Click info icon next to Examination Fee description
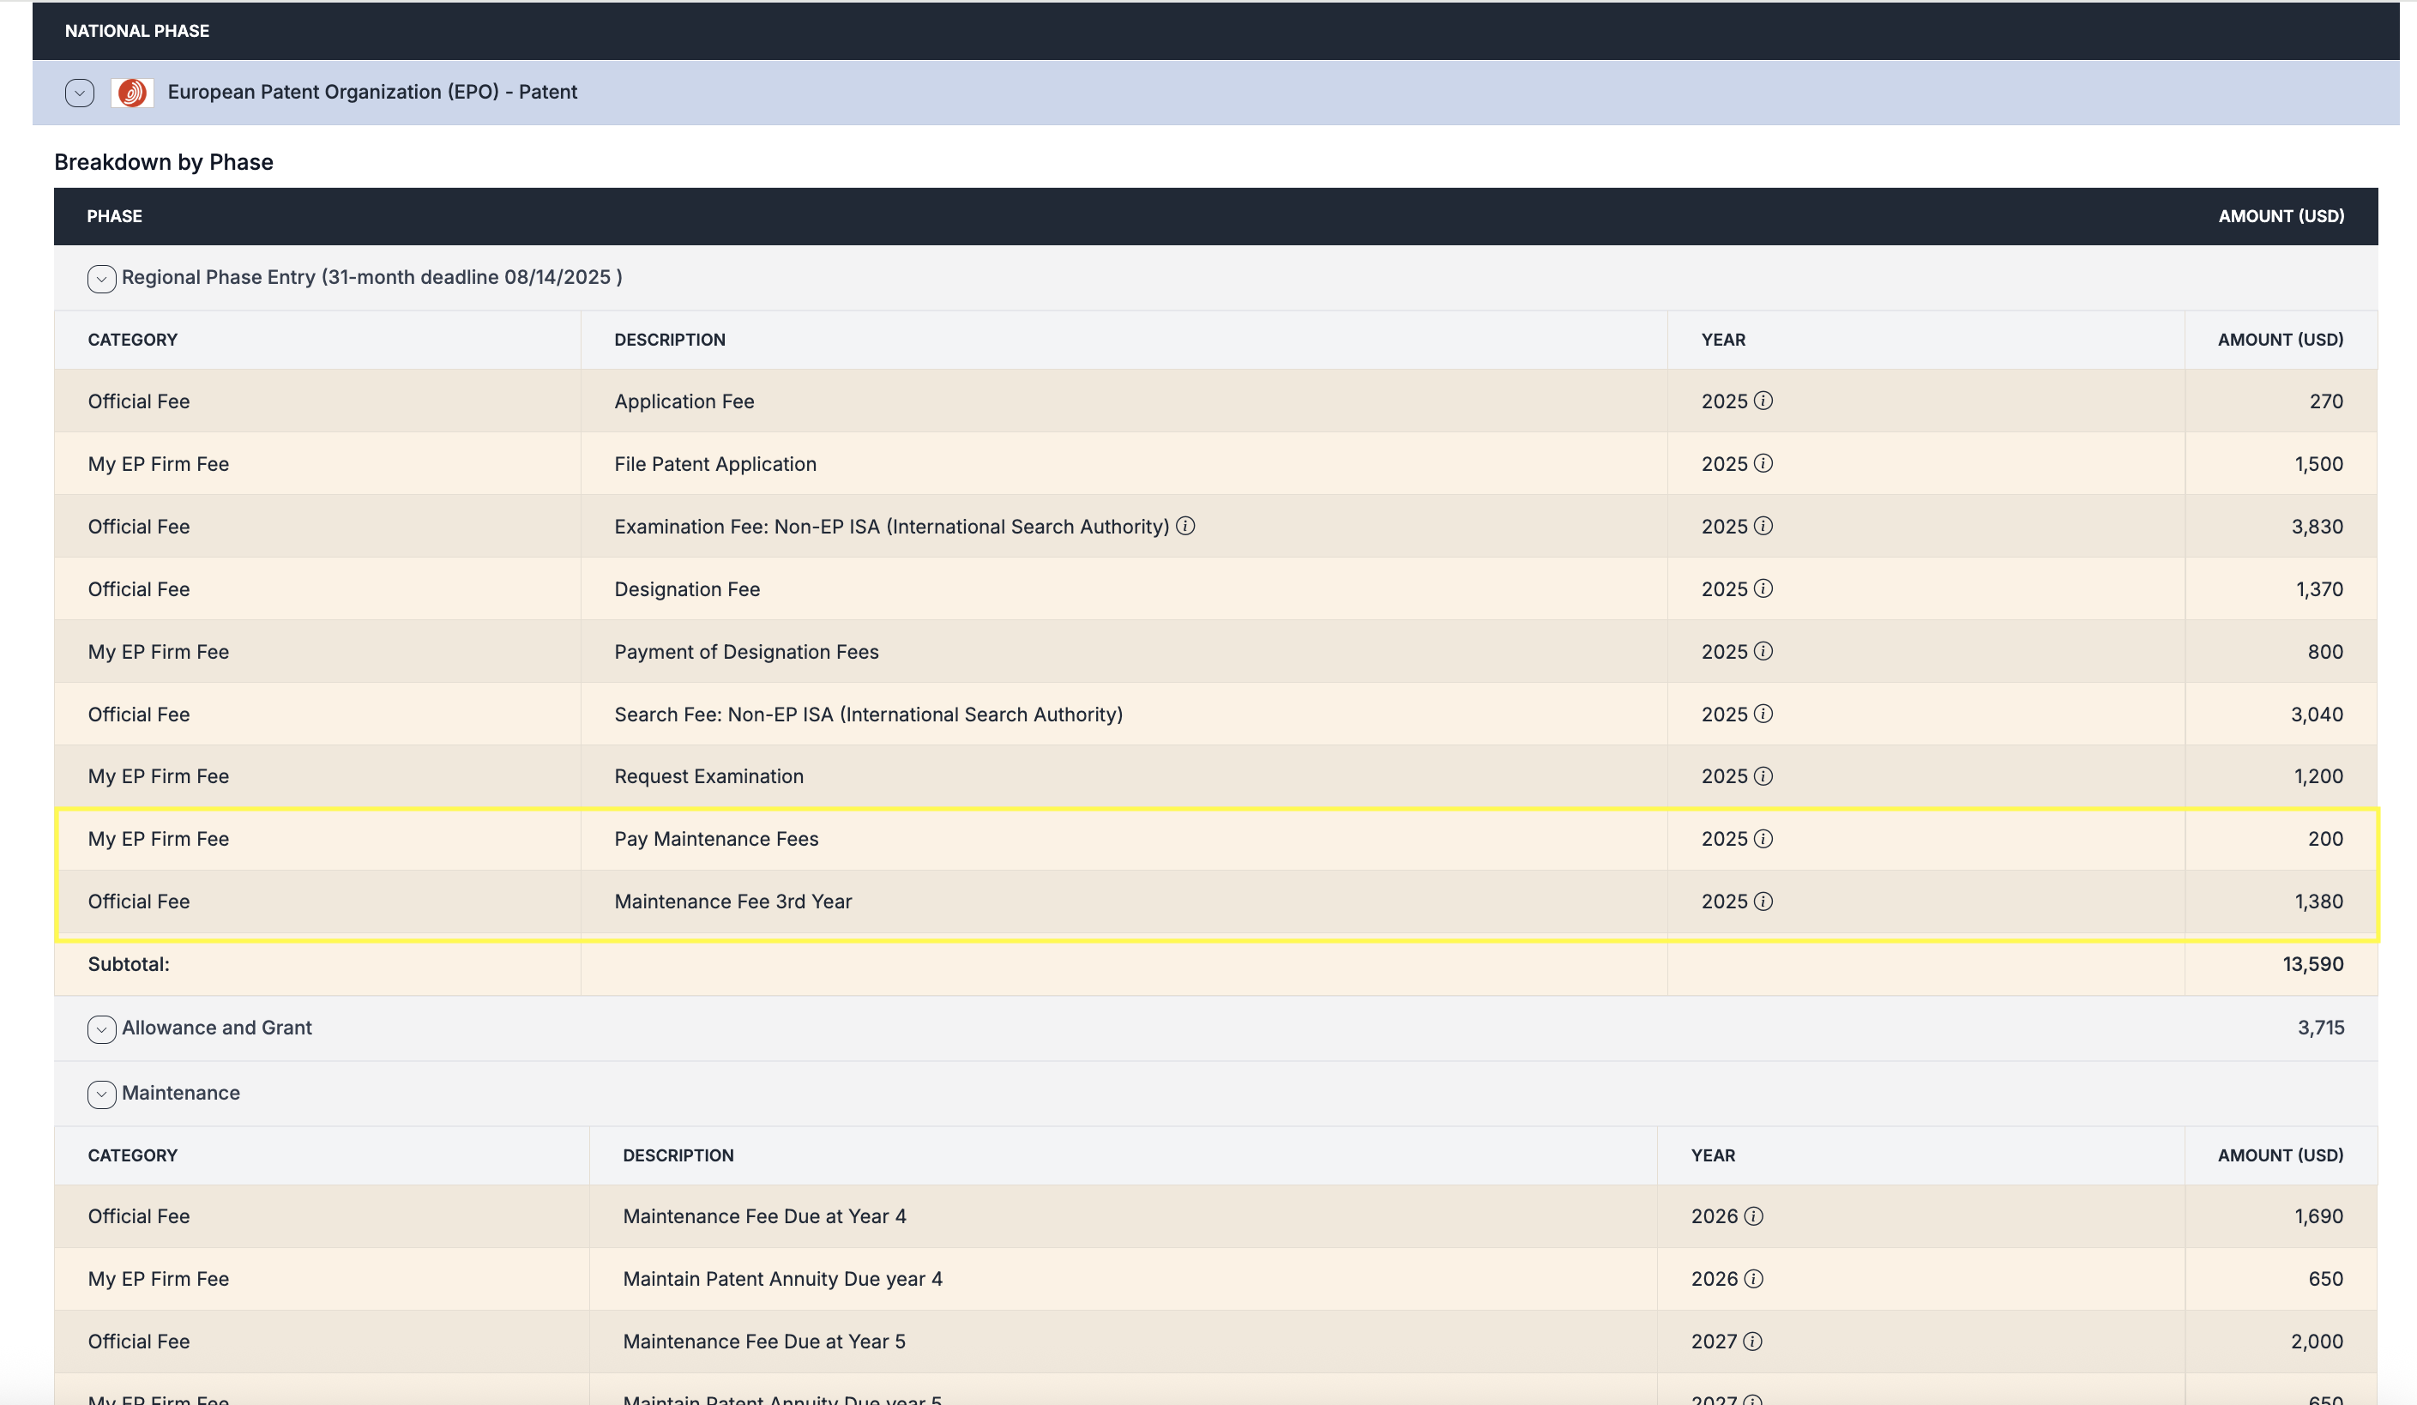2417x1405 pixels. coord(1185,526)
